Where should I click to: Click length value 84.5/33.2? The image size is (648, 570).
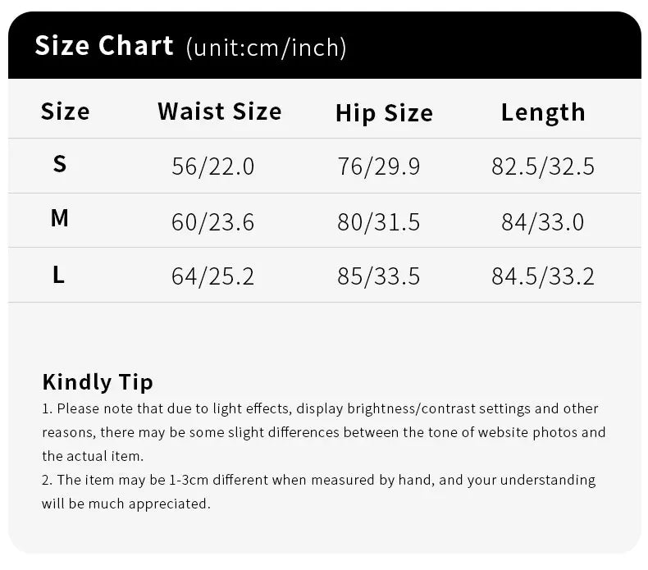point(543,276)
